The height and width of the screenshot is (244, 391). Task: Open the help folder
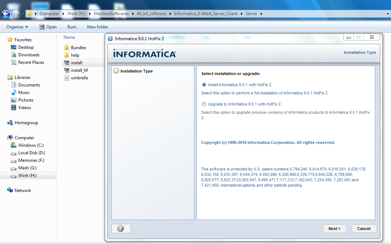click(x=76, y=55)
